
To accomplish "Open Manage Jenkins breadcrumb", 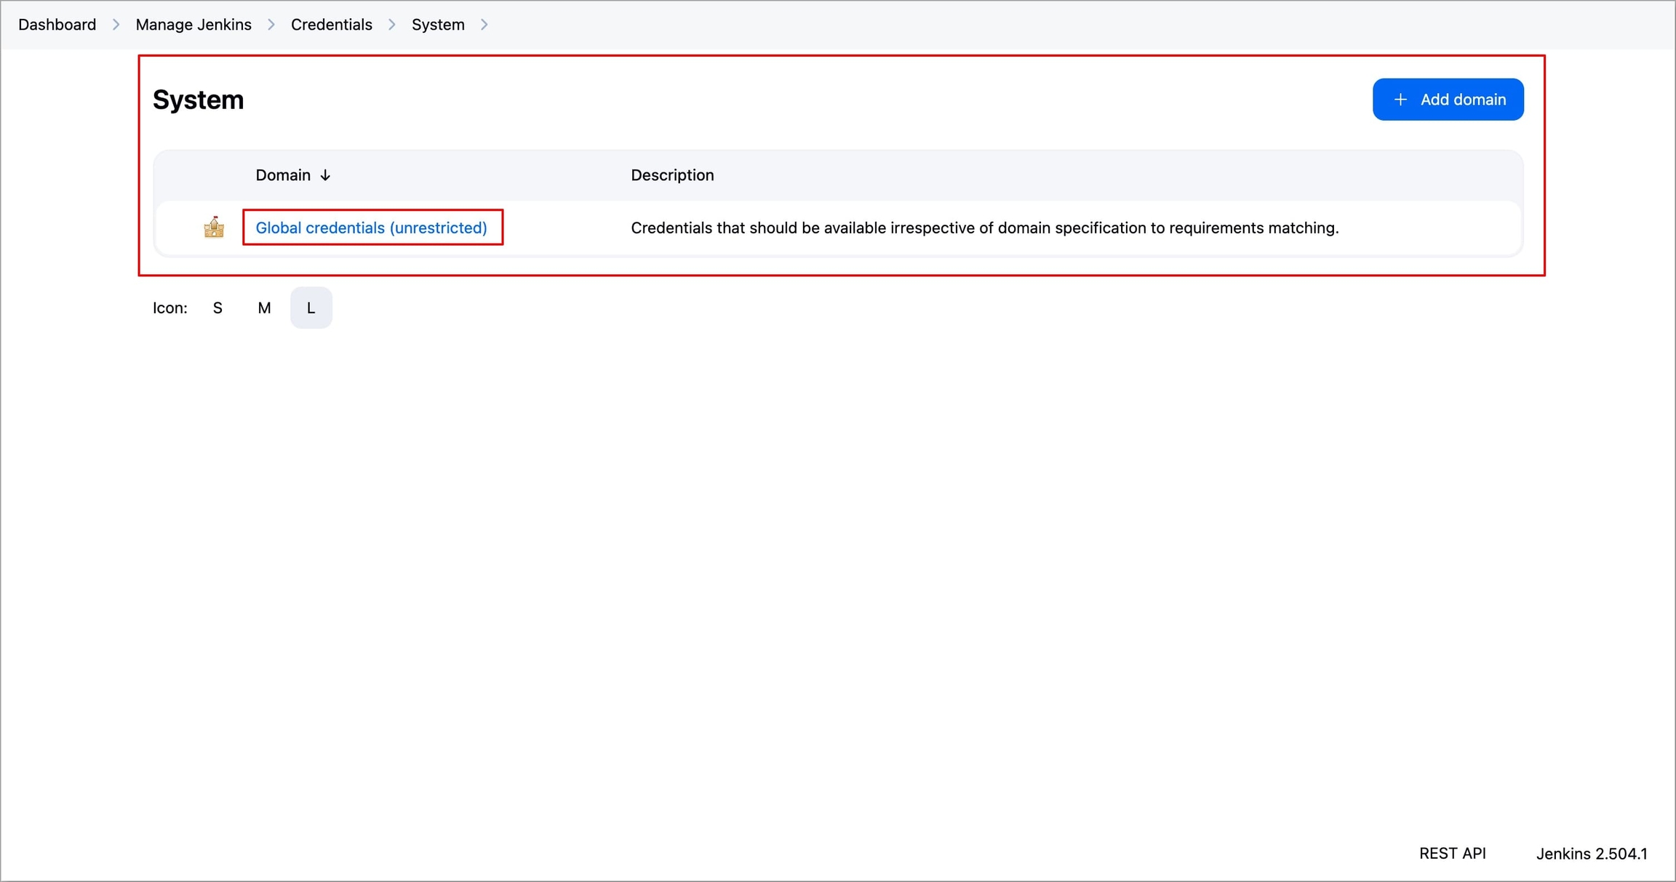I will (x=193, y=25).
